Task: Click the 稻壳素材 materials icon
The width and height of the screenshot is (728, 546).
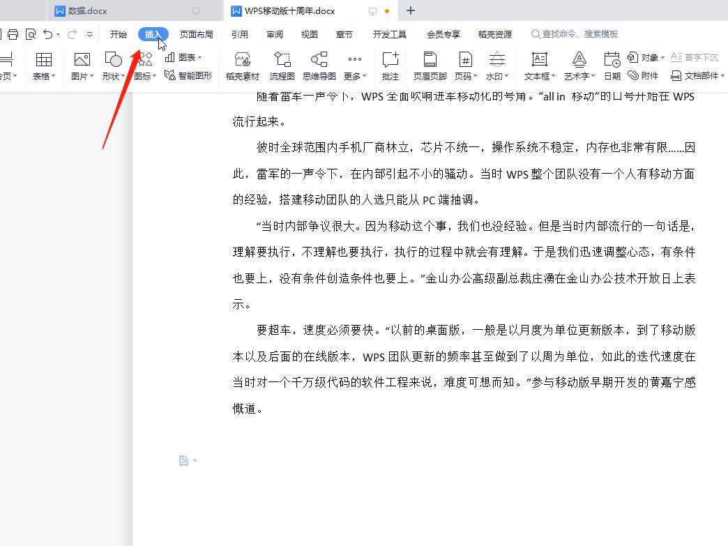Action: pos(242,61)
